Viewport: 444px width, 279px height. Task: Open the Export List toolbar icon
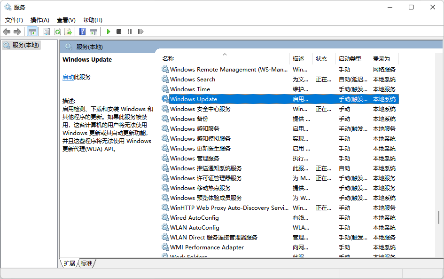[68, 32]
